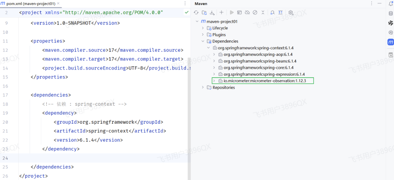Collapse maven-project01 root node
The image size is (394, 180).
click(x=197, y=22)
